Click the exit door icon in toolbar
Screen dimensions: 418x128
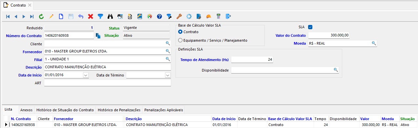coord(228,16)
